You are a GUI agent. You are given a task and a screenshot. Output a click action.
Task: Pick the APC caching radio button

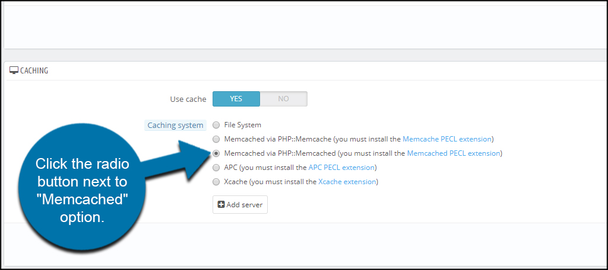click(216, 168)
